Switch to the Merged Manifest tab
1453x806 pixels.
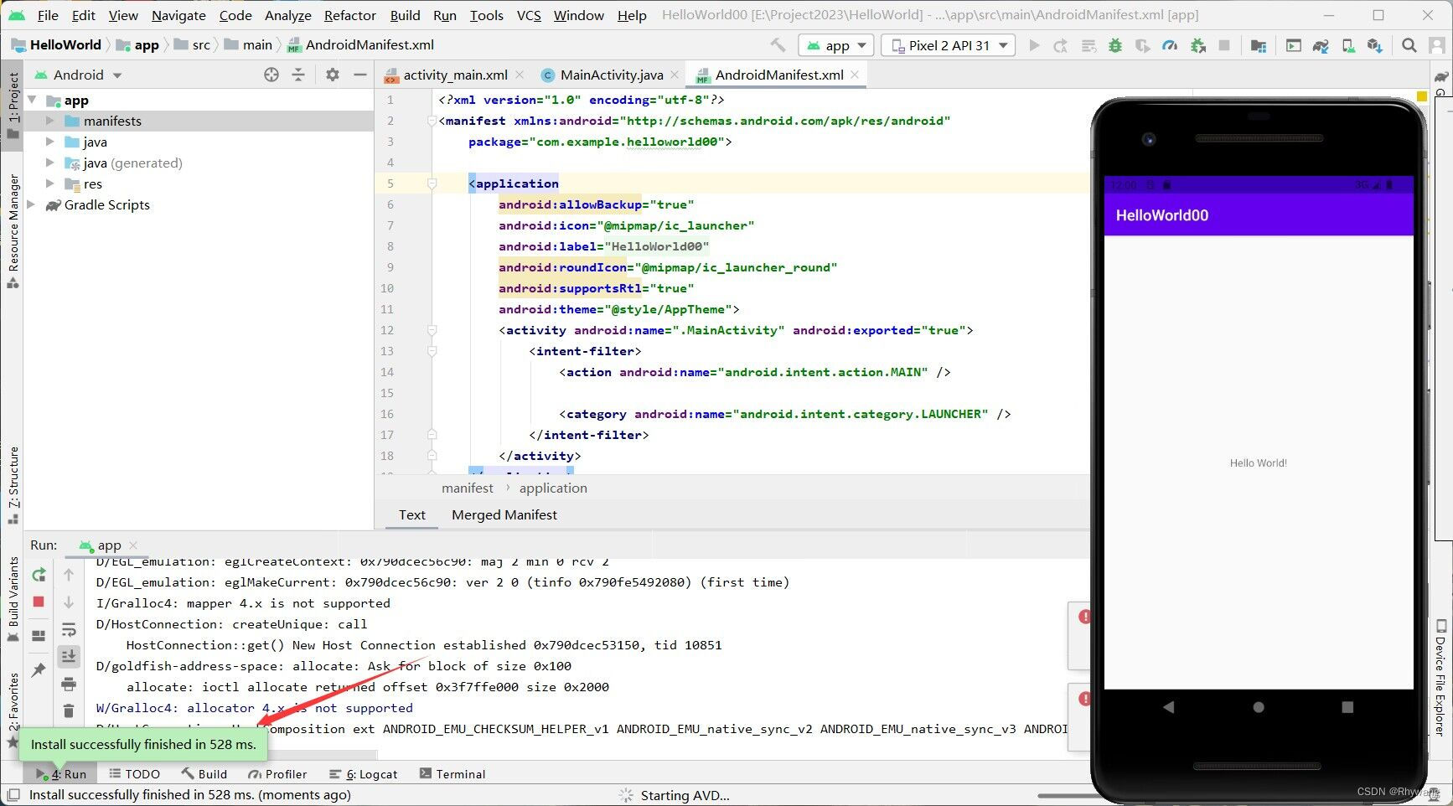tap(504, 515)
